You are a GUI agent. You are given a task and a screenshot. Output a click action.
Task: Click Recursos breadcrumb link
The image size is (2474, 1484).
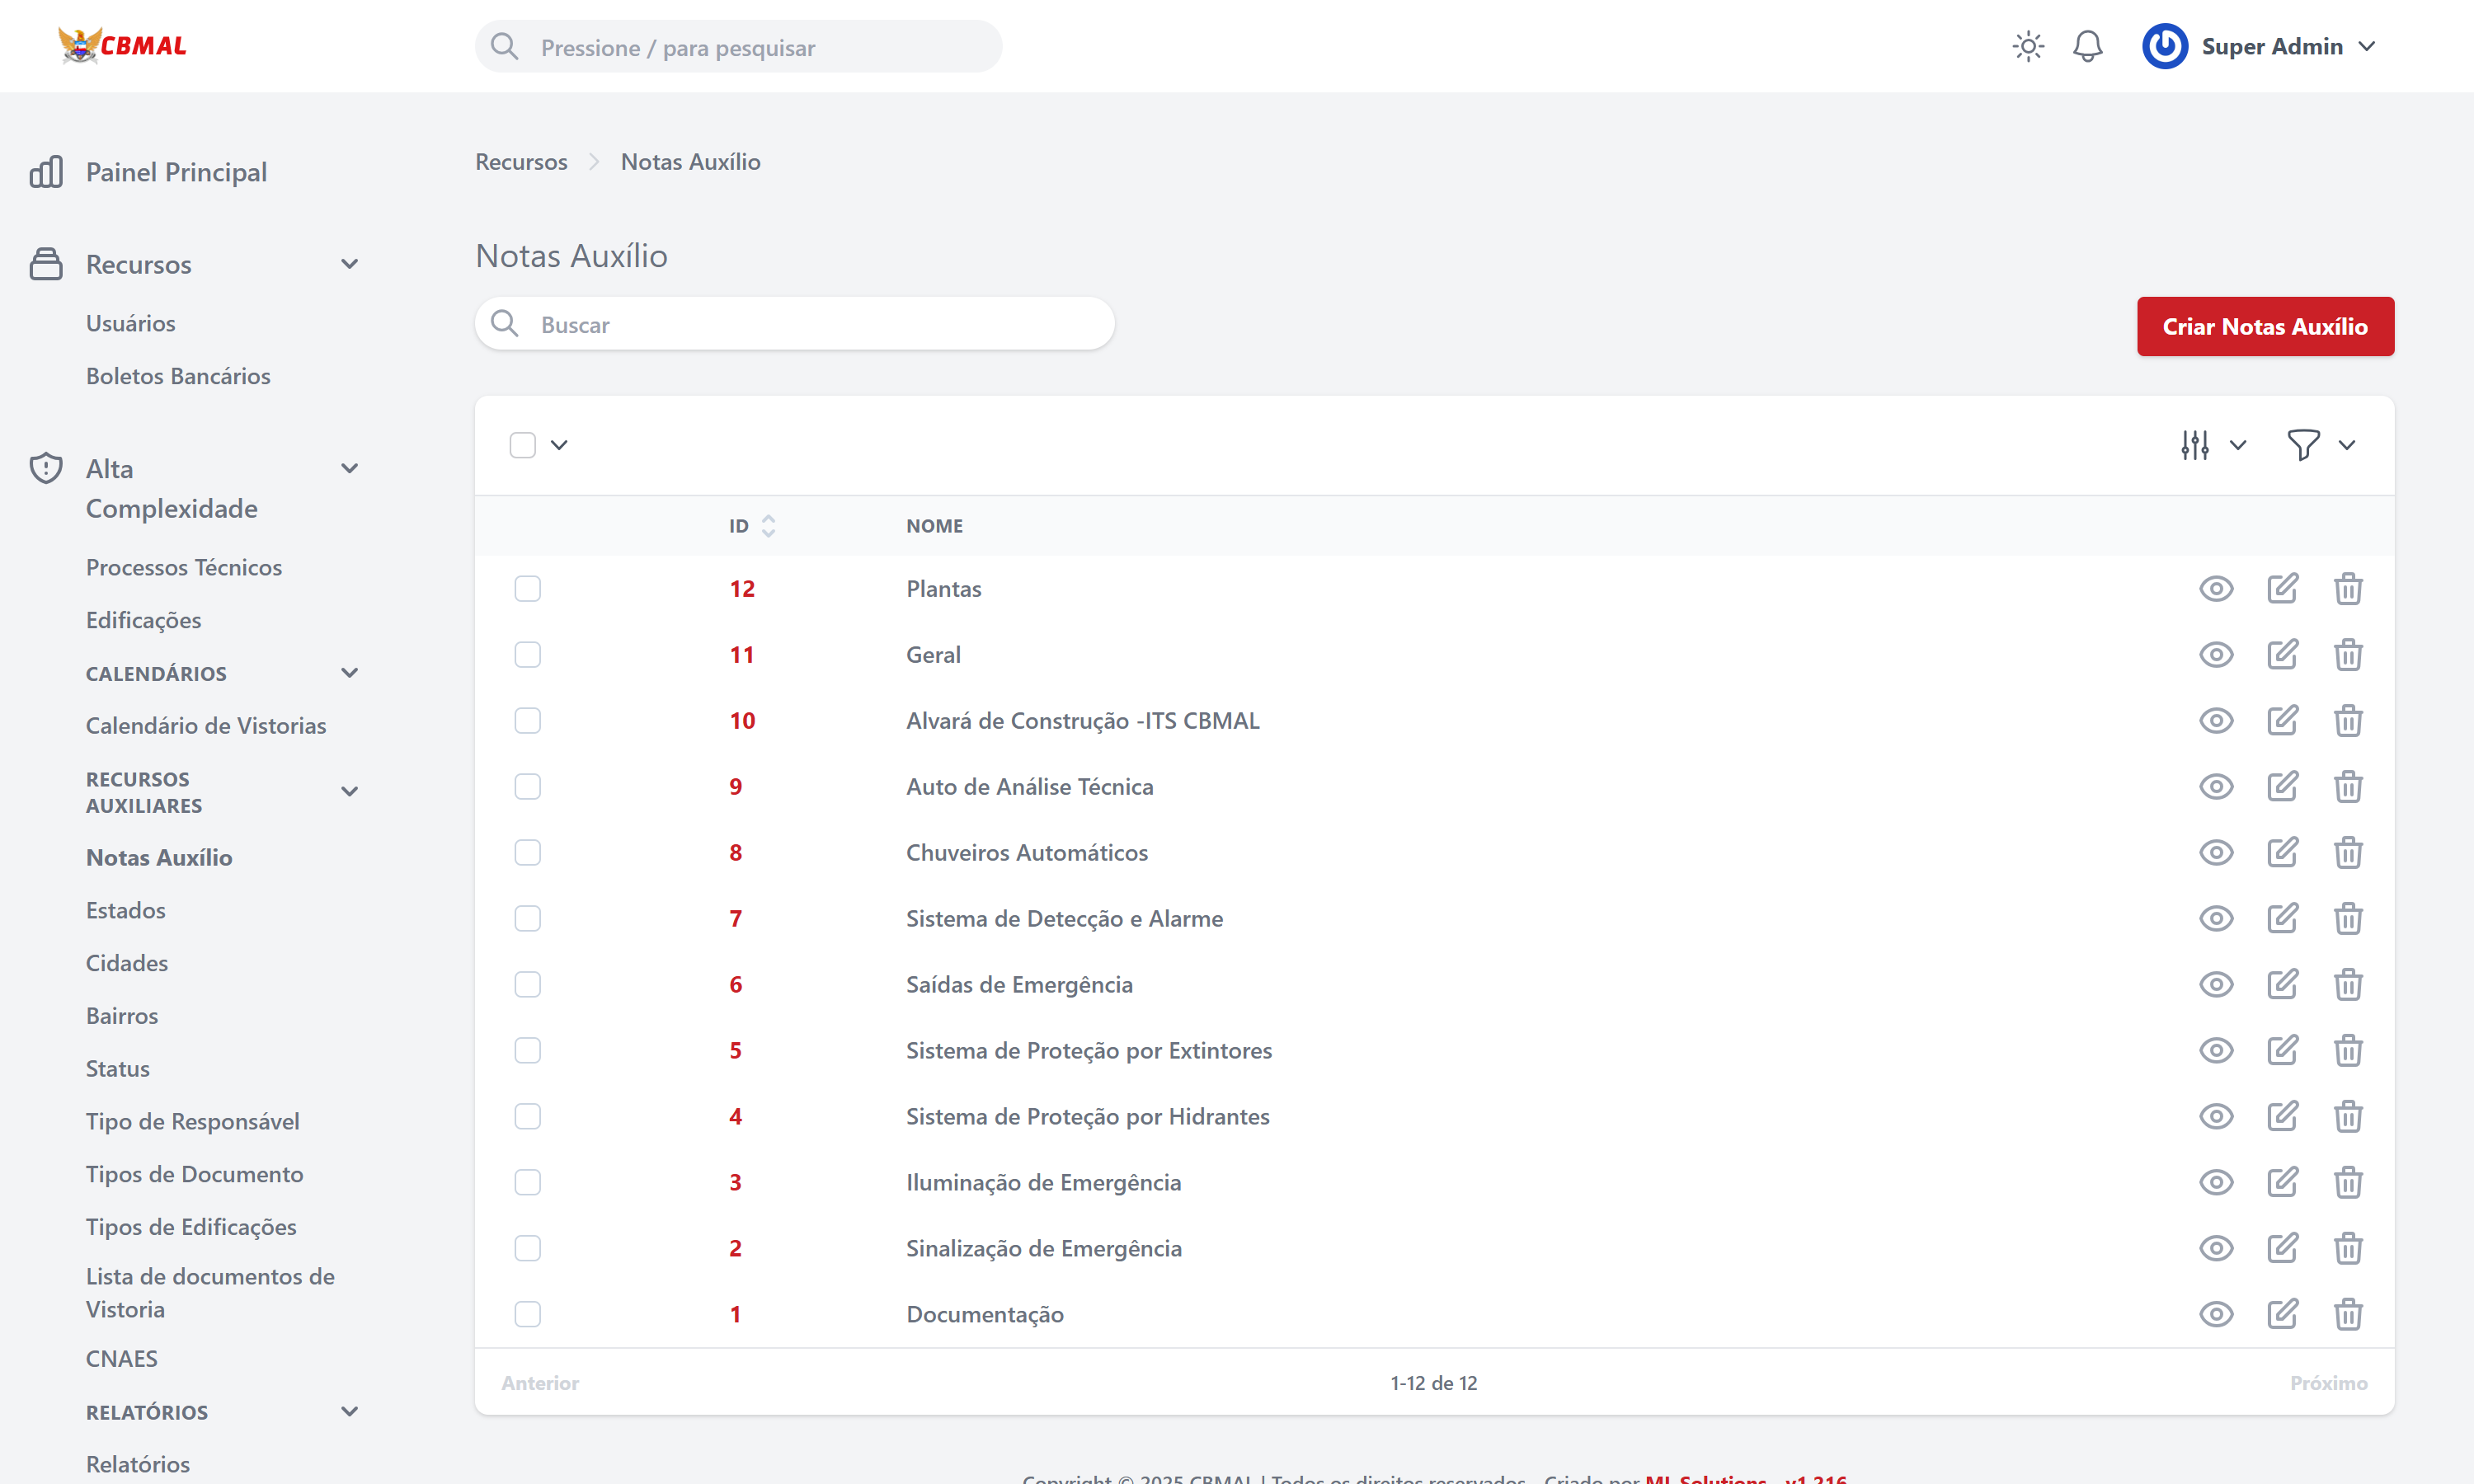pos(520,162)
